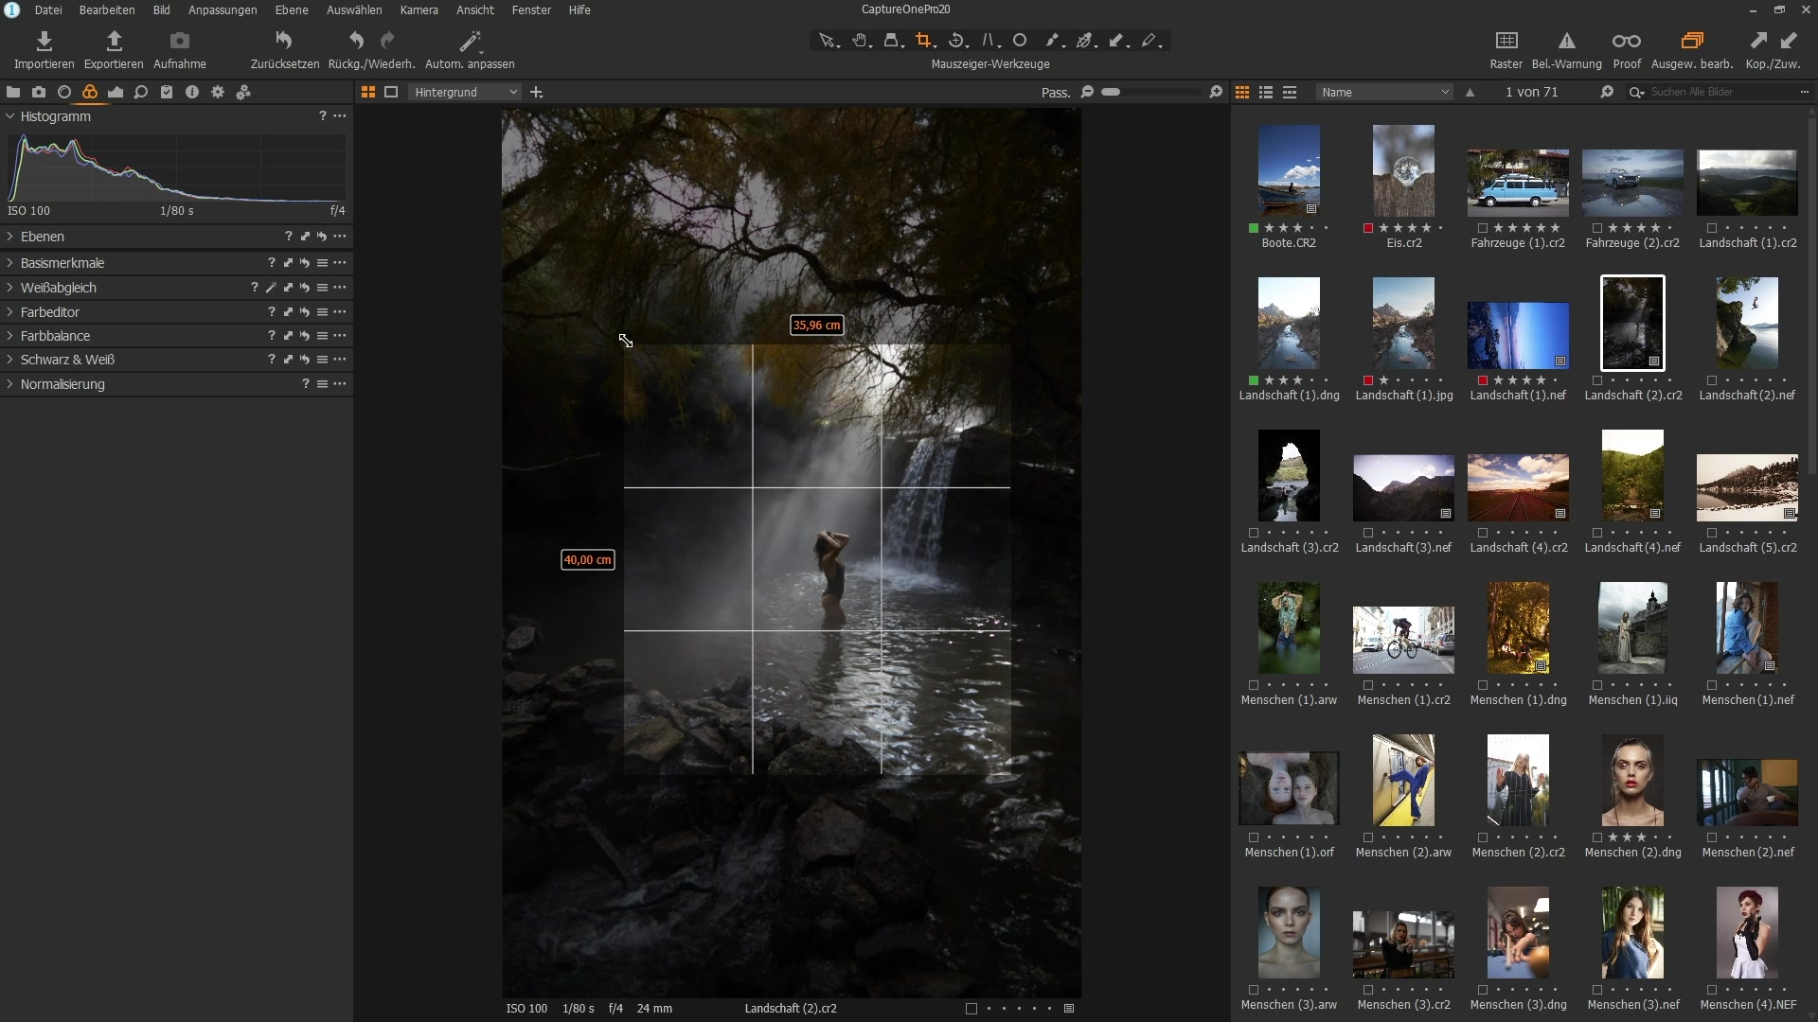Open the Kamera menu

click(419, 9)
